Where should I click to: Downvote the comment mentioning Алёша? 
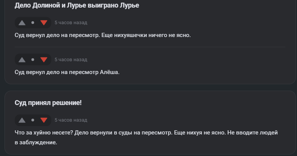pos(43,60)
